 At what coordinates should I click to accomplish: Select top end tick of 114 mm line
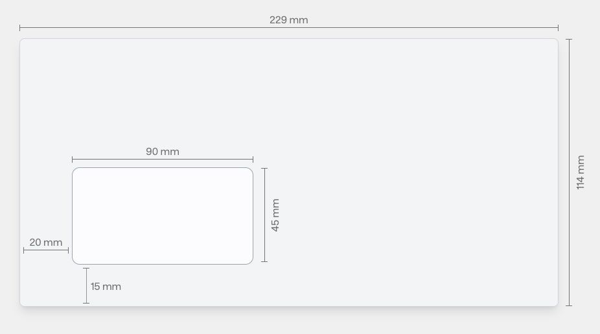pos(569,40)
